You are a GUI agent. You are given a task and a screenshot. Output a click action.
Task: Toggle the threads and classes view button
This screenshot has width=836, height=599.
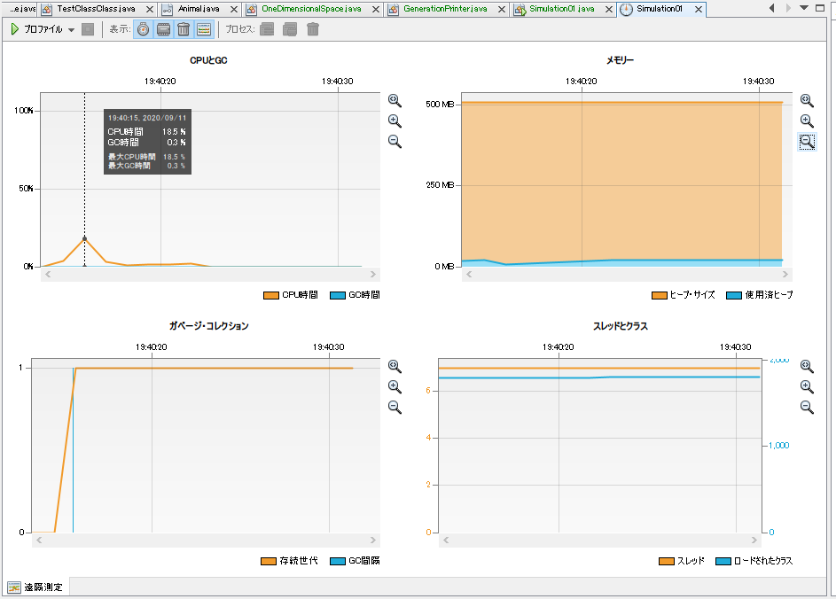click(204, 29)
